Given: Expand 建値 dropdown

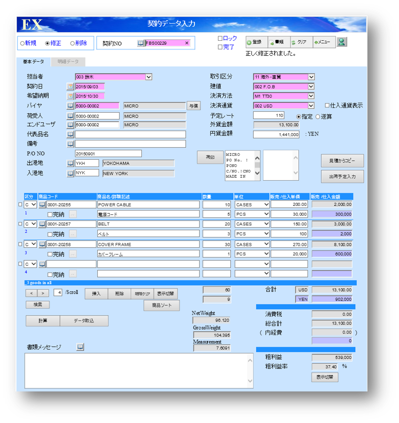Looking at the screenshot, I should click(311, 86).
